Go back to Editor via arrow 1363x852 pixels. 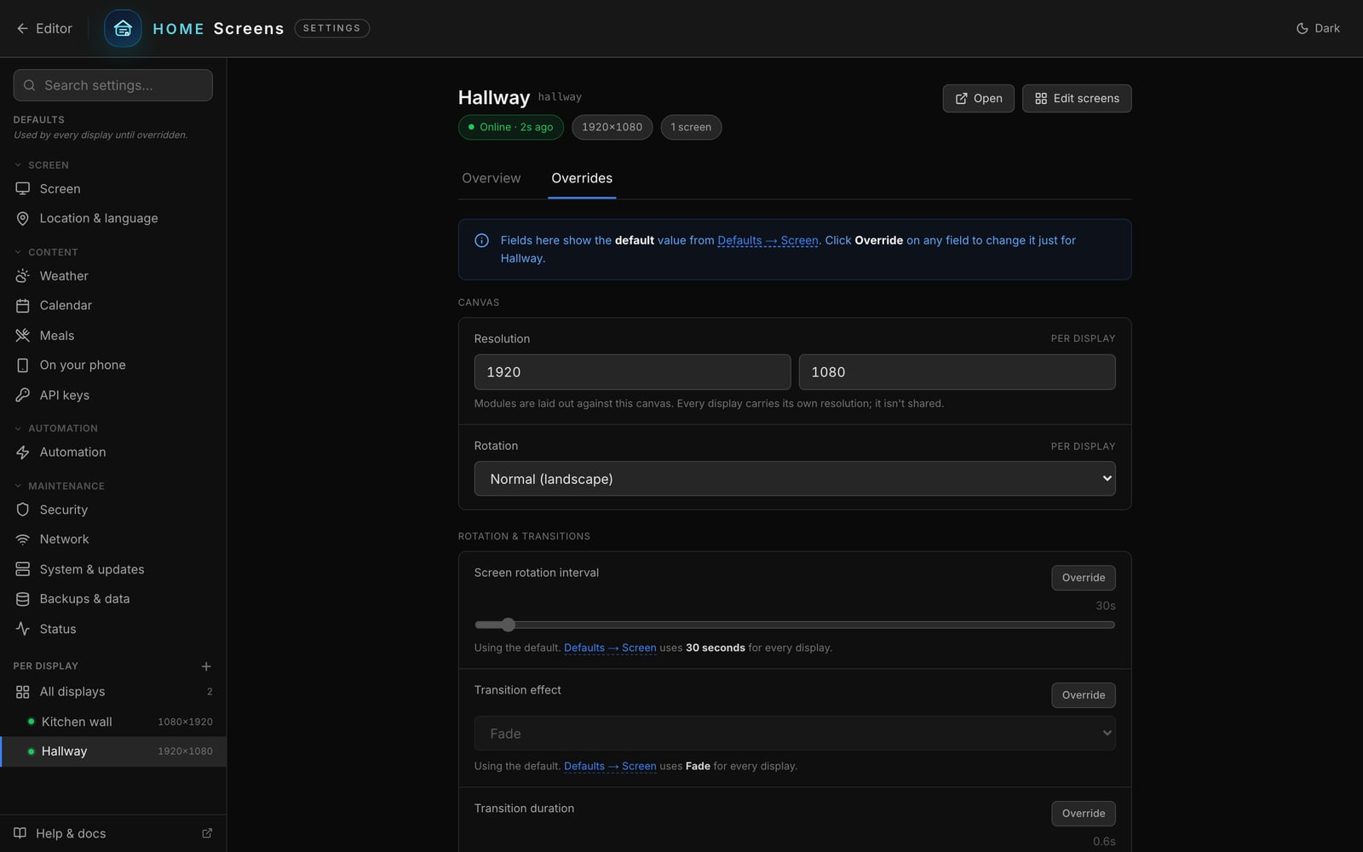click(43, 28)
